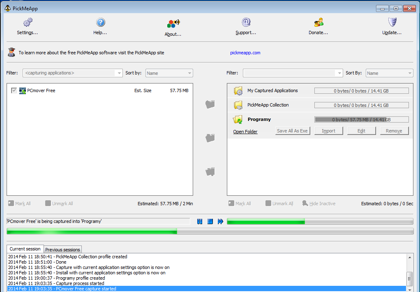This screenshot has height=292, width=420.
Task: Stop the running capture process
Action: tap(210, 222)
